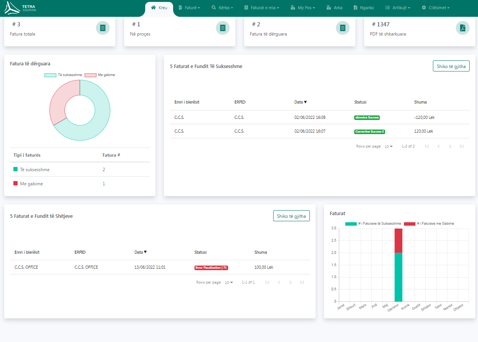Viewport: 478px width, 342px height.
Task: Click the eInvoice Success status badge
Action: tap(367, 118)
